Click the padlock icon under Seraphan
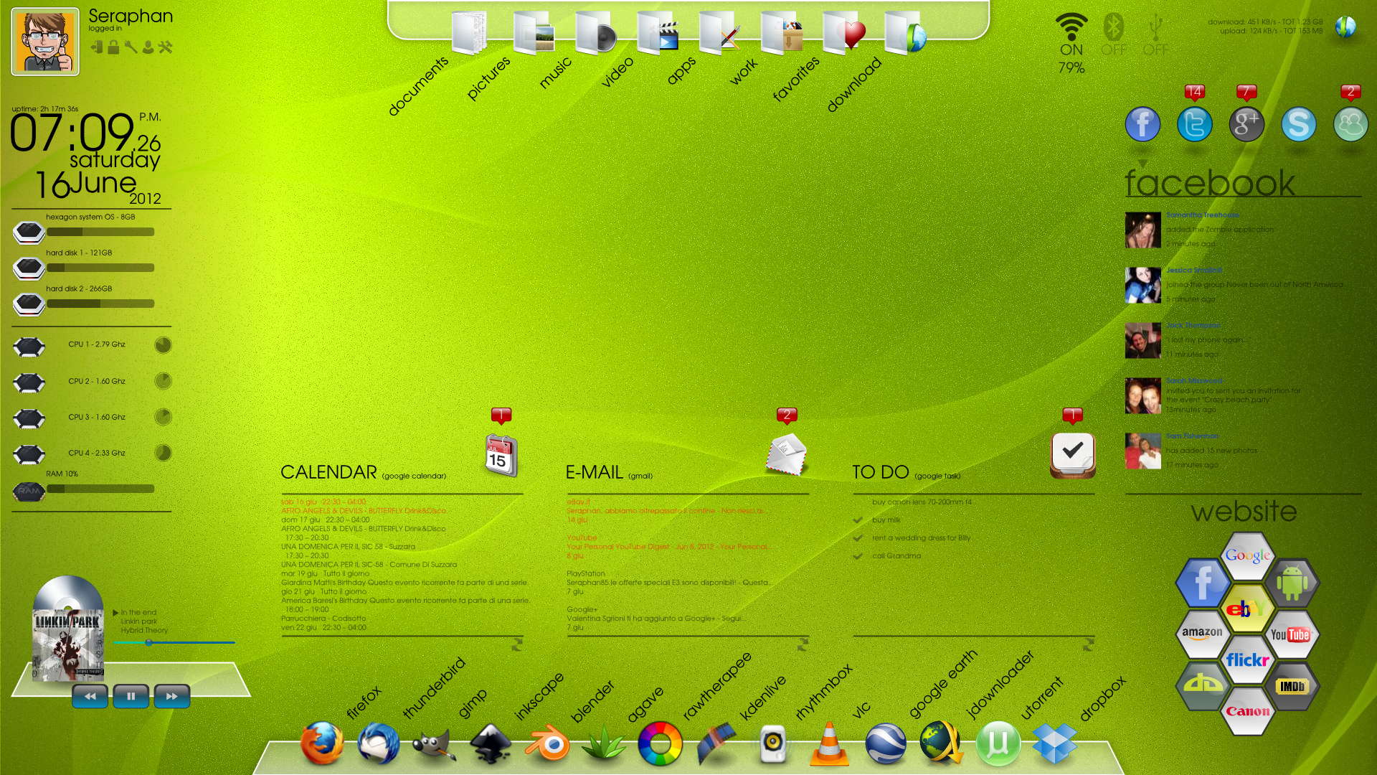This screenshot has width=1377, height=775. pyautogui.click(x=113, y=47)
